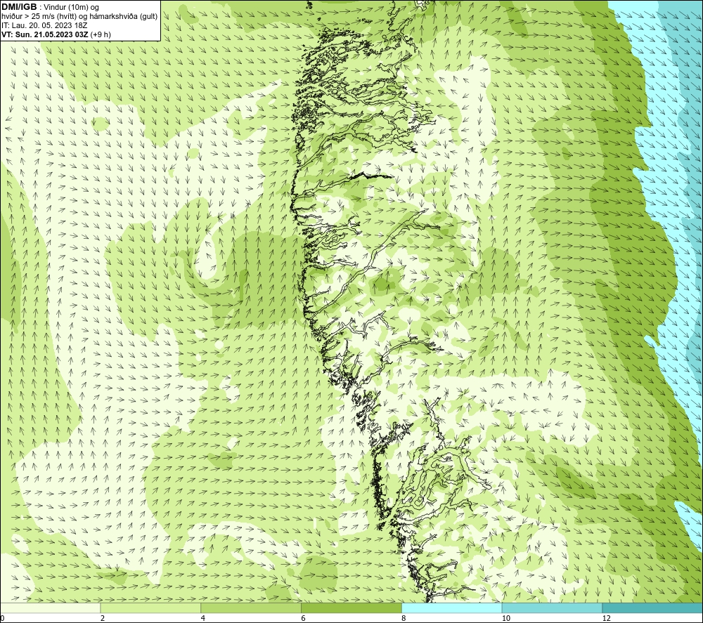Viewport: 703px width, 623px height.
Task: Select the 8–10 m/s light cyan swatch
Action: tap(452, 608)
